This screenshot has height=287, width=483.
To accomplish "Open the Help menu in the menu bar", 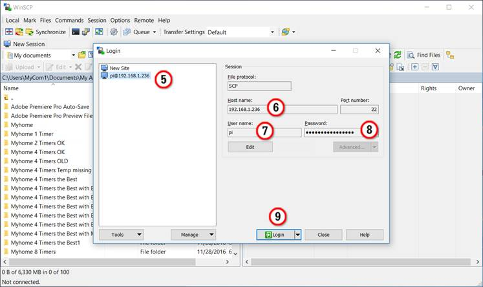I will [164, 20].
